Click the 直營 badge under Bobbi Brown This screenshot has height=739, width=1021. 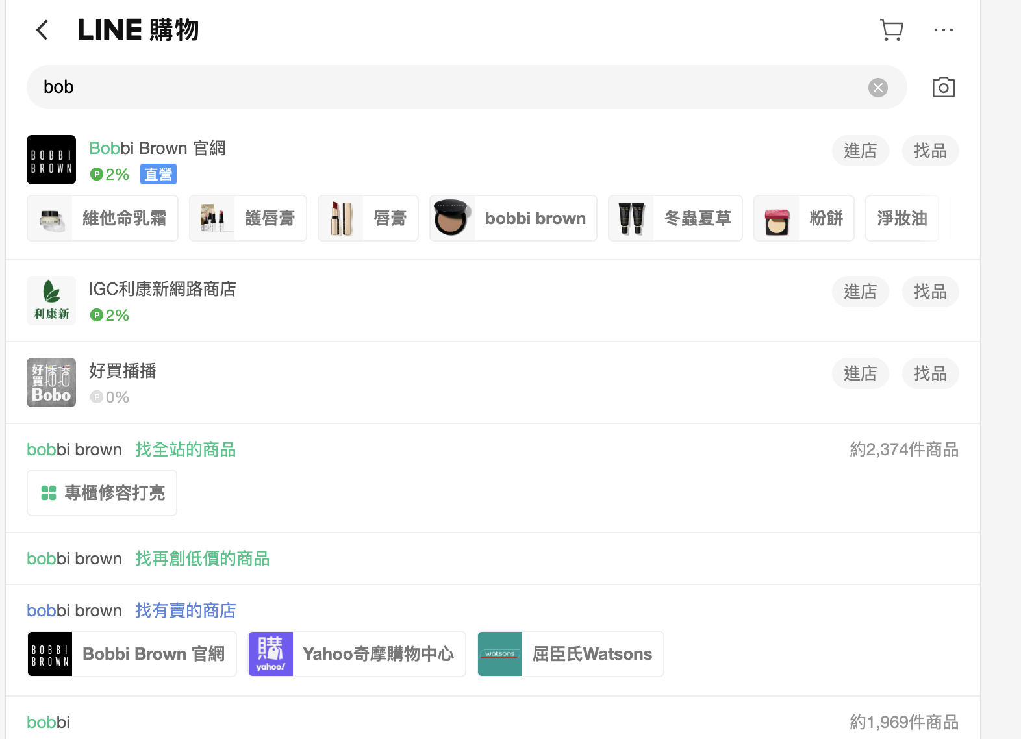(x=158, y=175)
